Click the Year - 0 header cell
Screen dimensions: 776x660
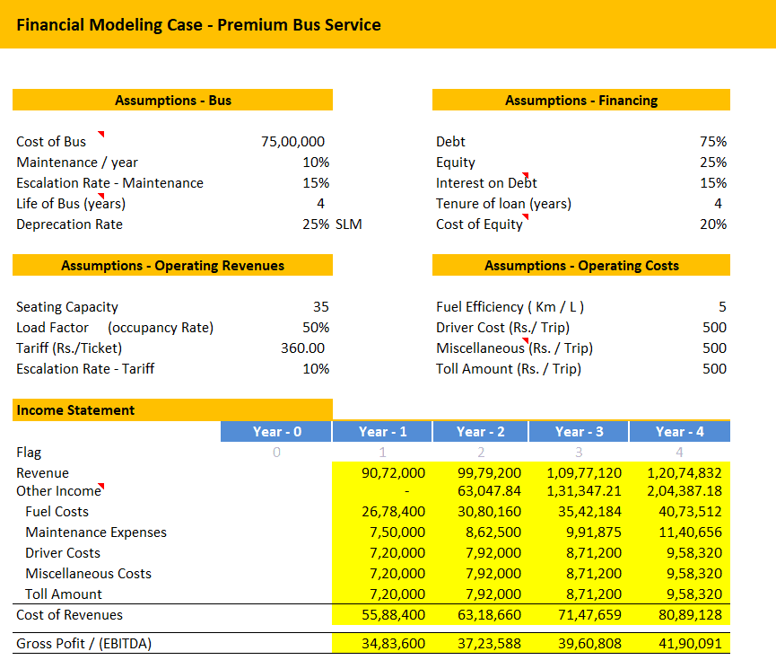(x=276, y=432)
